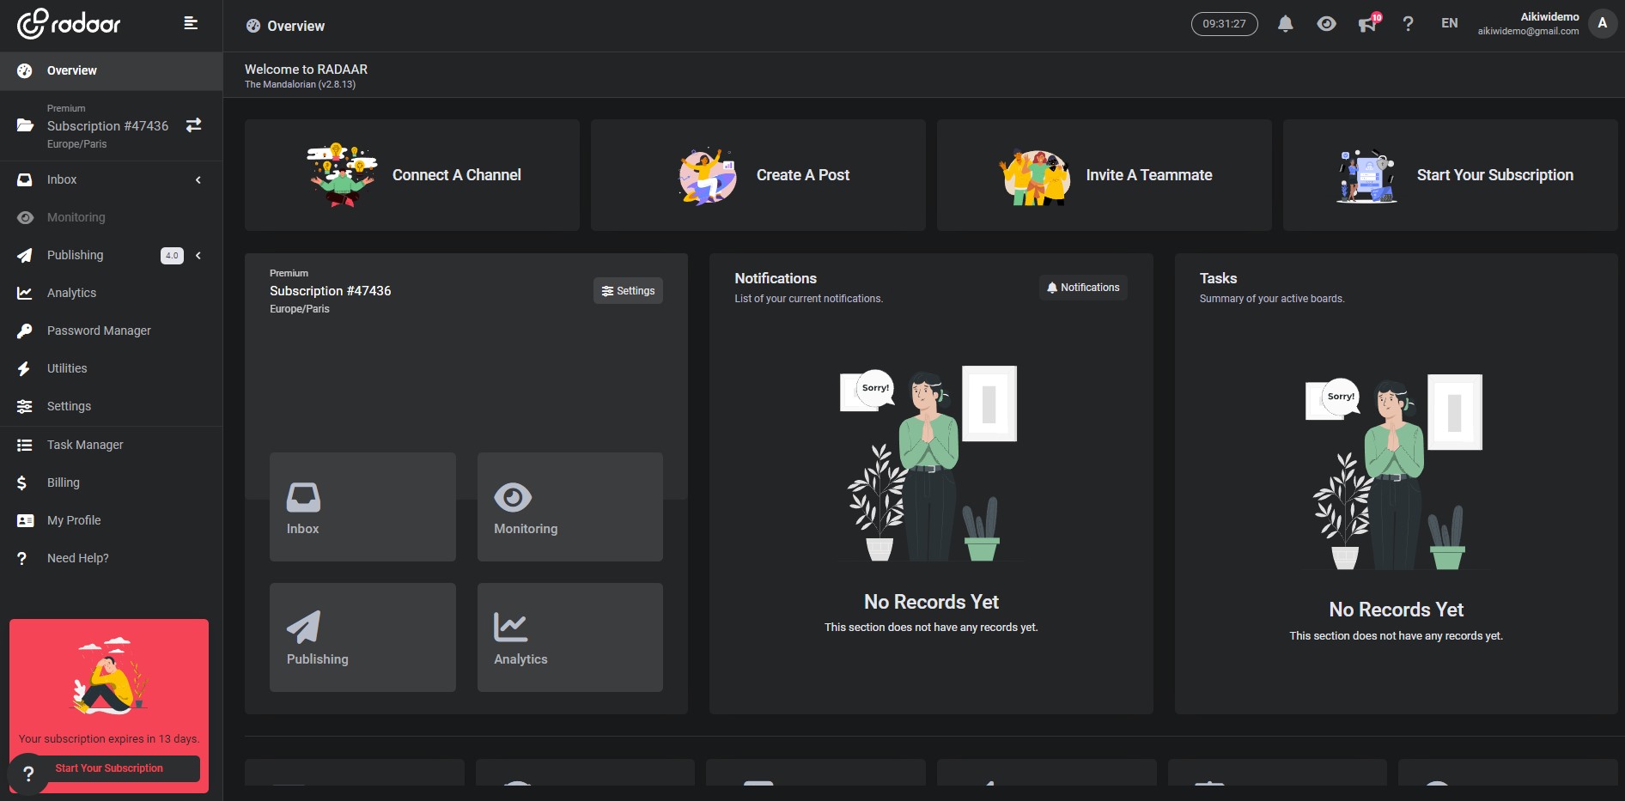1625x801 pixels.
Task: Click the Settings sliders icon in sidebar
Action: coord(25,406)
